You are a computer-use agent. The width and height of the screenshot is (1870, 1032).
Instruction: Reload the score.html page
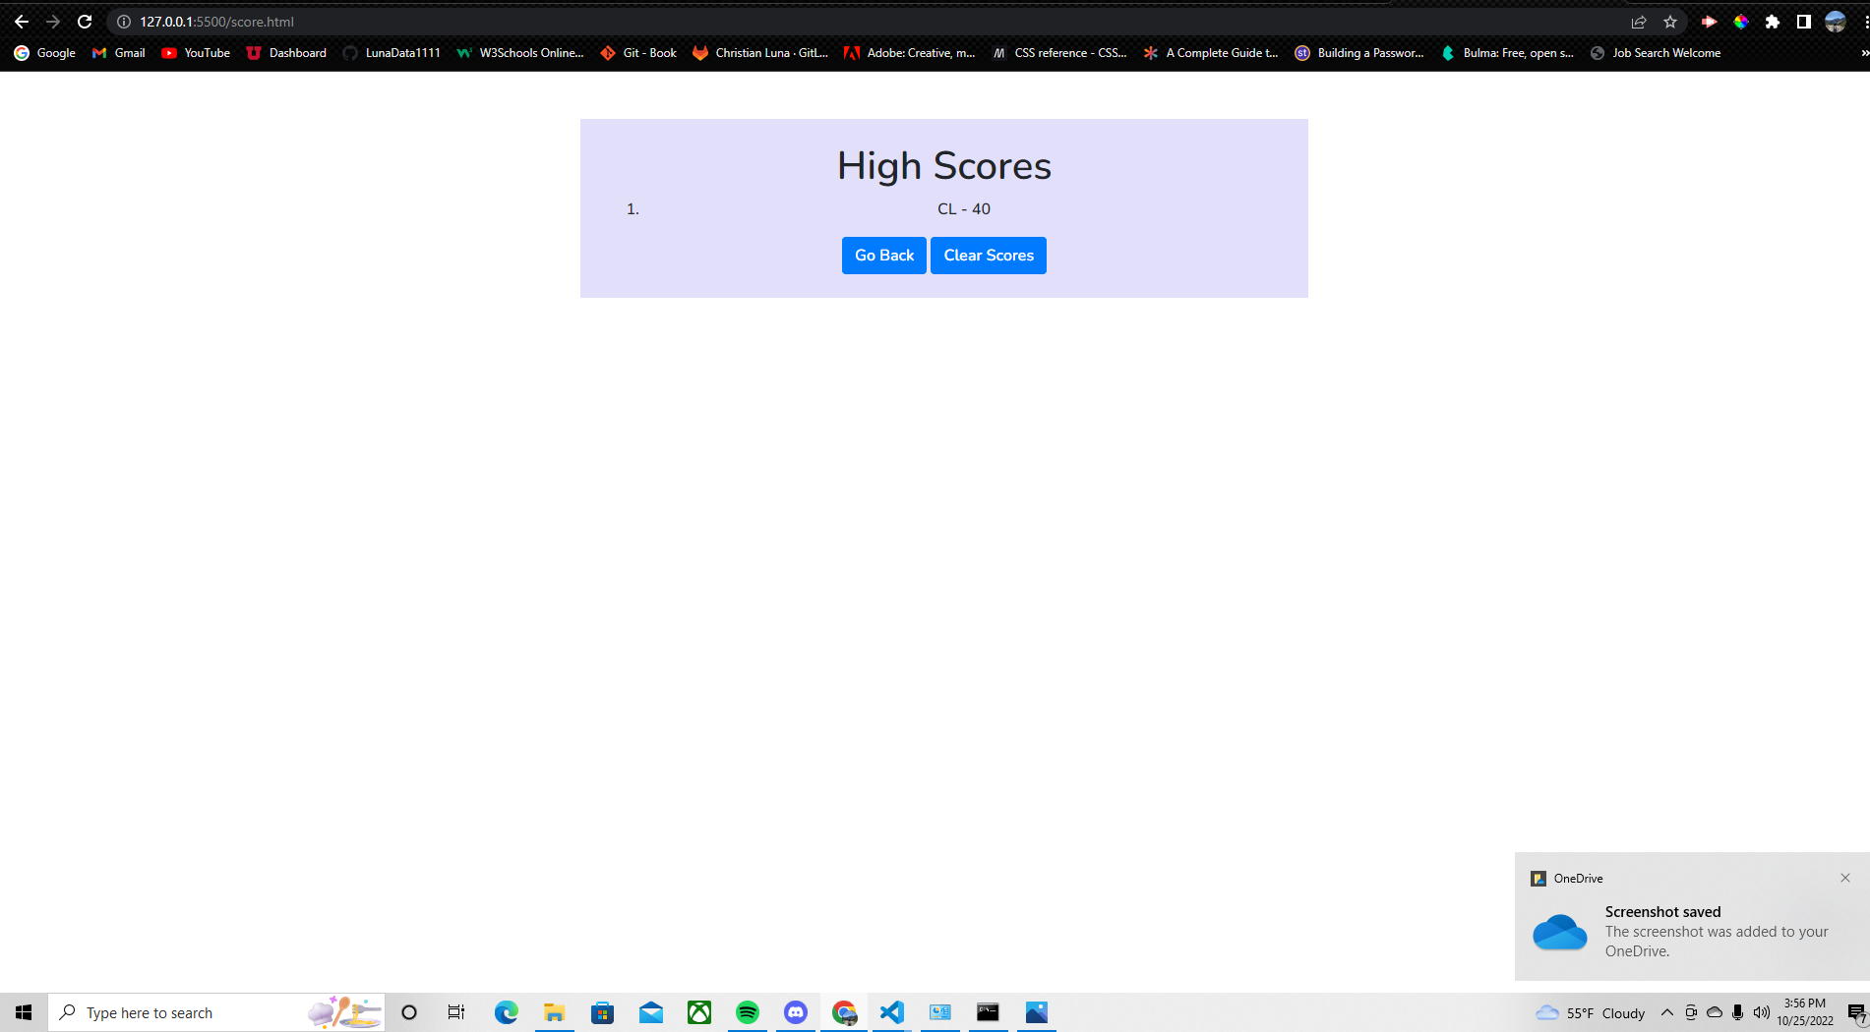[x=85, y=21]
